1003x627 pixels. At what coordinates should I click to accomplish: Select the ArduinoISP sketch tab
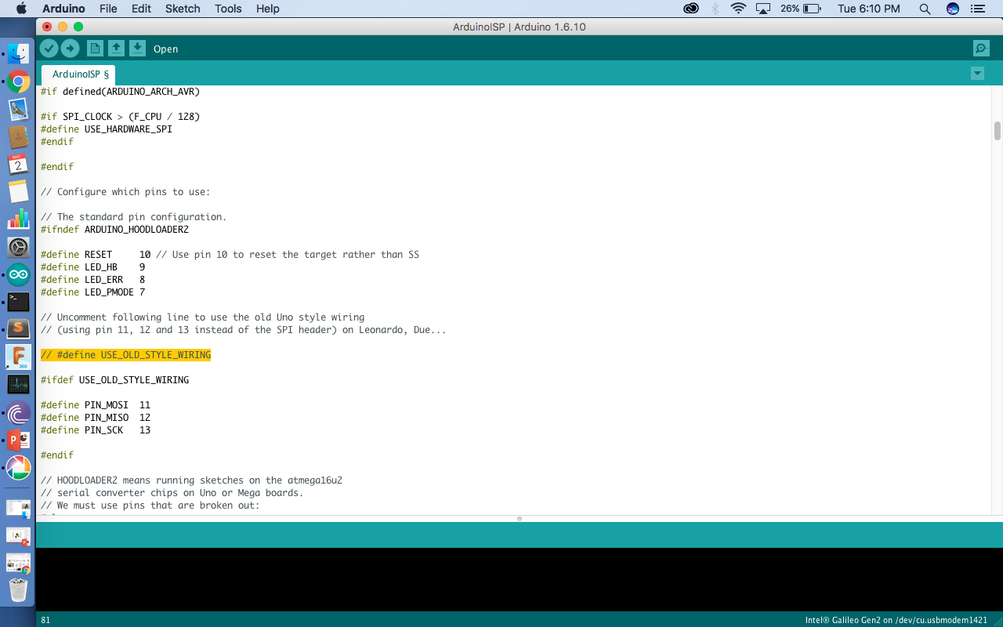(x=80, y=74)
